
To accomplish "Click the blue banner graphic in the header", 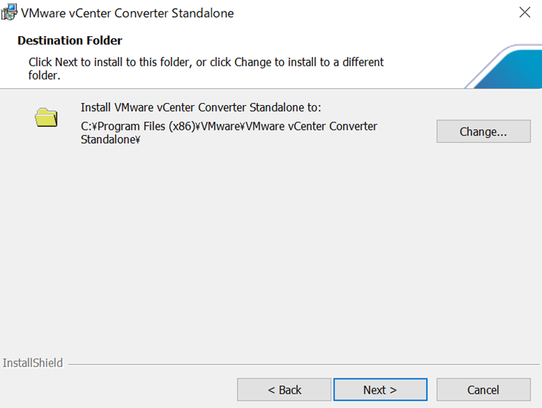I will tap(509, 70).
